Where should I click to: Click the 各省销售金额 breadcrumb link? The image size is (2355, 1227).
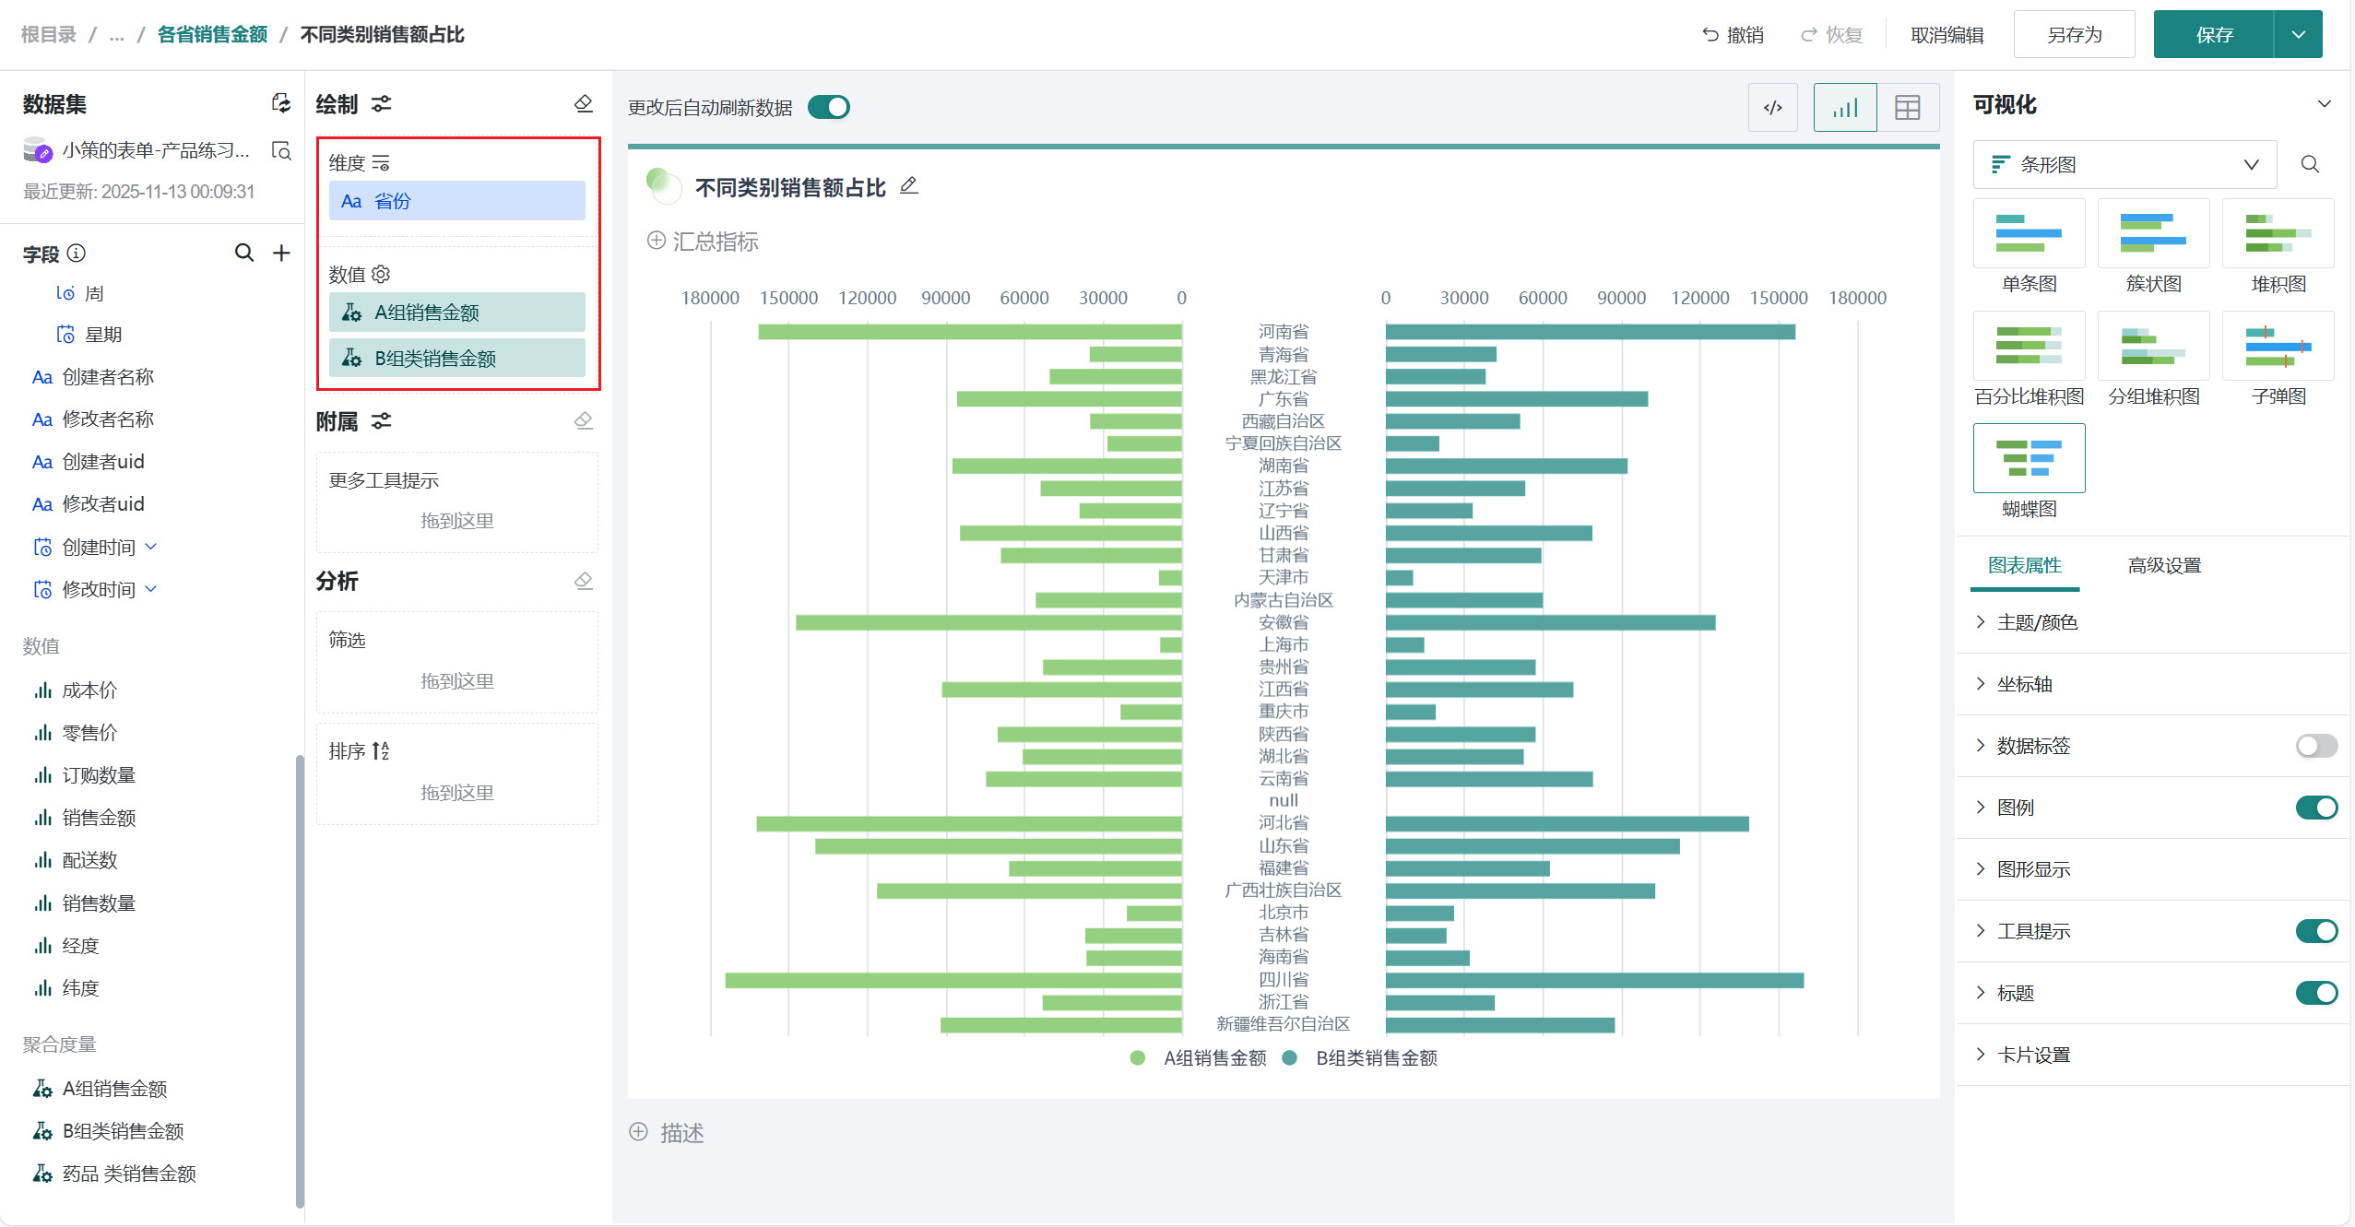point(212,35)
